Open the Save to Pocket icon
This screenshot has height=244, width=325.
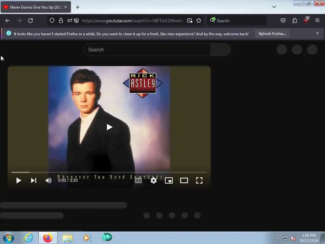[x=283, y=20]
